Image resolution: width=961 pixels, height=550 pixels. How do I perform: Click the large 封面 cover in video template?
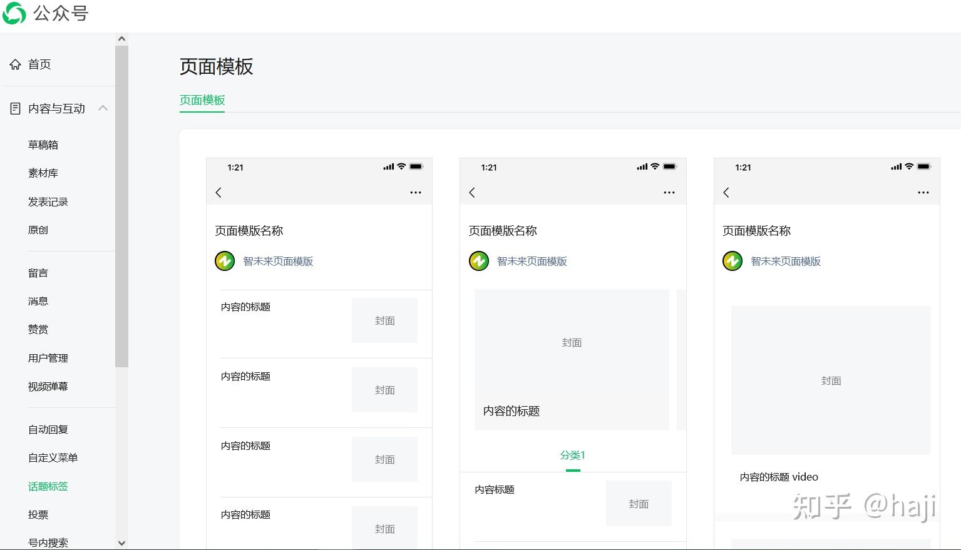tap(831, 380)
